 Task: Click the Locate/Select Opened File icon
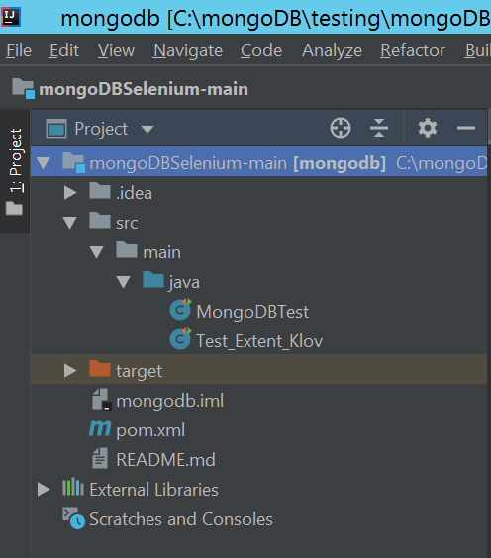[x=341, y=128]
